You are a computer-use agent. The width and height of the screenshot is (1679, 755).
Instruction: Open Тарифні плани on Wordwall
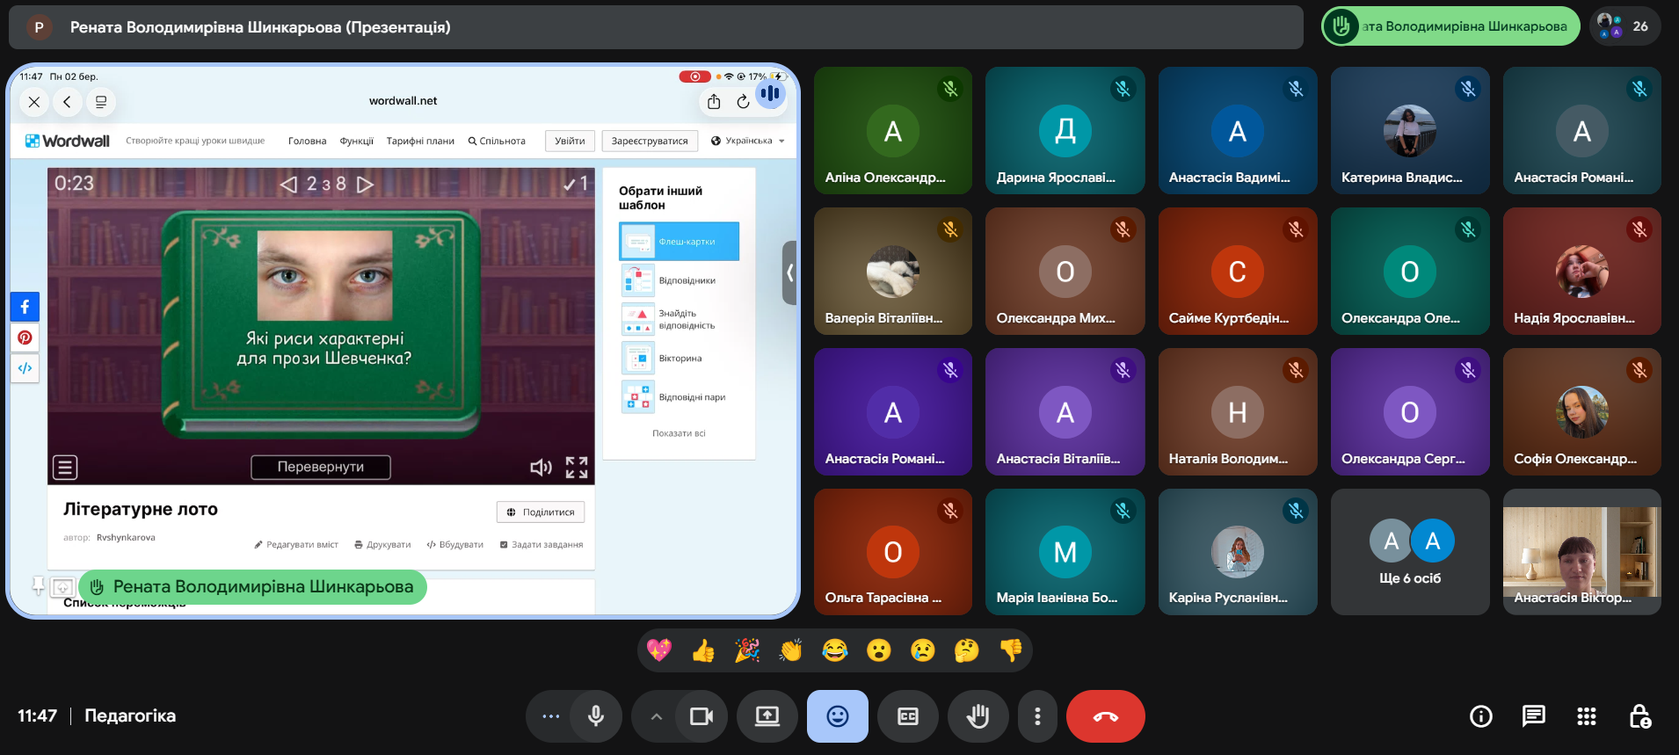(x=420, y=141)
